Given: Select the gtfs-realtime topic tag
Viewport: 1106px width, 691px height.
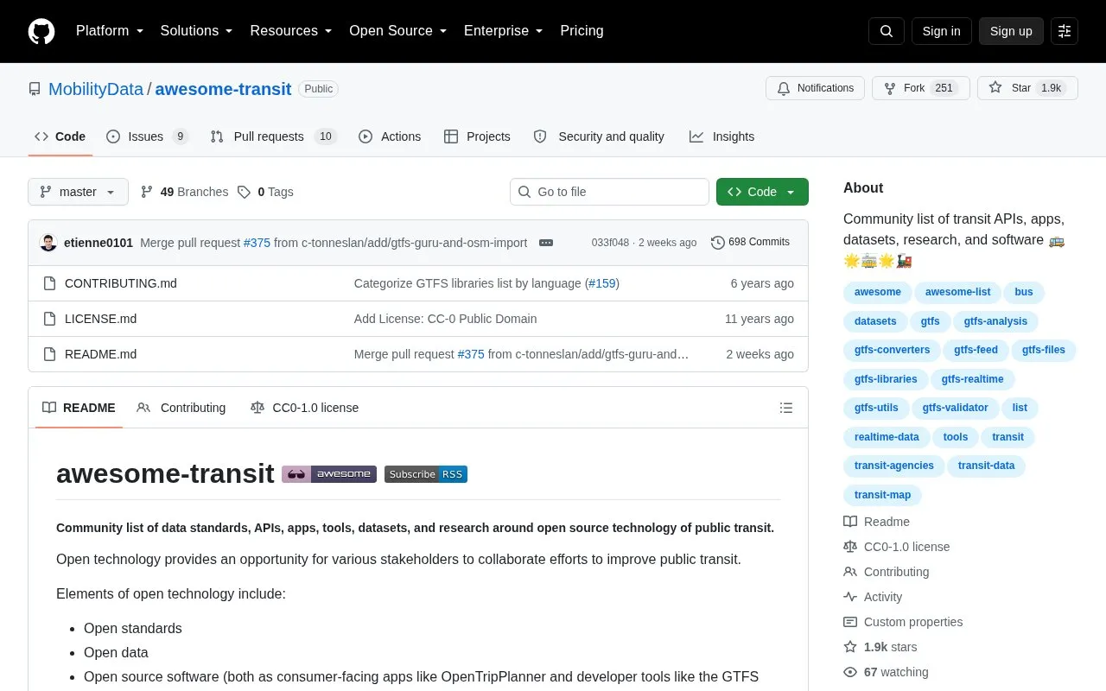Looking at the screenshot, I should click(x=972, y=379).
